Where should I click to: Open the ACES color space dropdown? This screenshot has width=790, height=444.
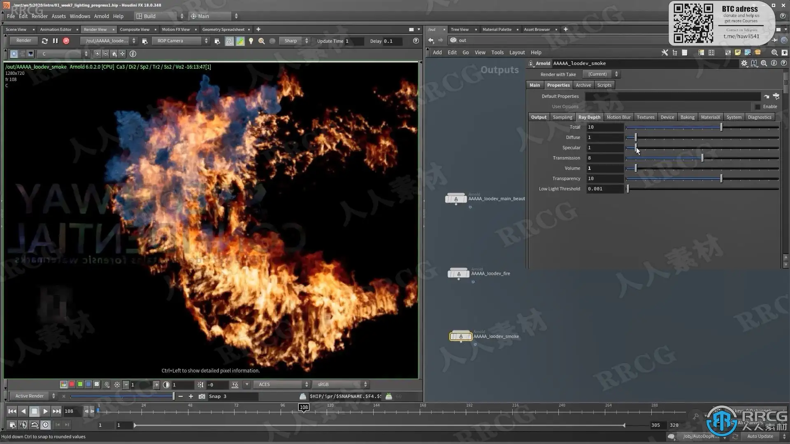click(282, 384)
